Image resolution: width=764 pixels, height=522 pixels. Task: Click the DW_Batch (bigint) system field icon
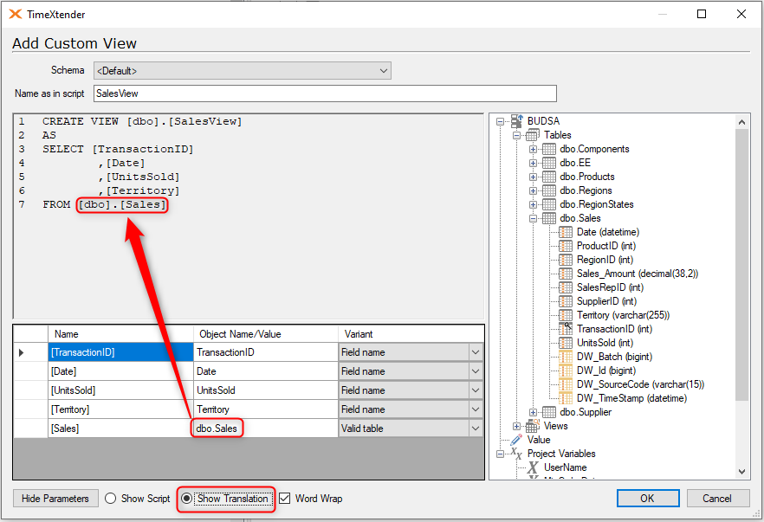[566, 357]
